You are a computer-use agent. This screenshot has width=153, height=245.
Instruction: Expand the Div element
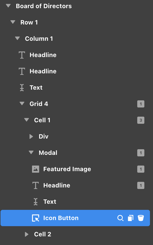(x=31, y=137)
